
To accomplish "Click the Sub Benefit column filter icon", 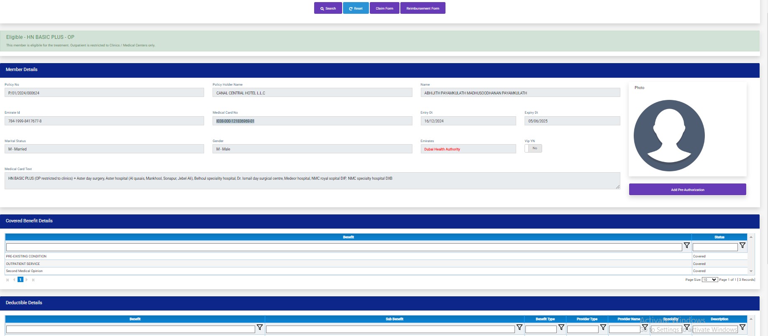I will pos(519,328).
